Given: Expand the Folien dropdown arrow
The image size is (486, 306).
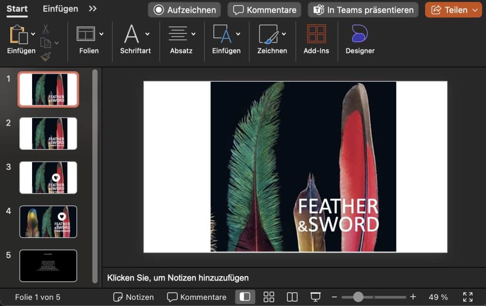Looking at the screenshot, I should 101,34.
